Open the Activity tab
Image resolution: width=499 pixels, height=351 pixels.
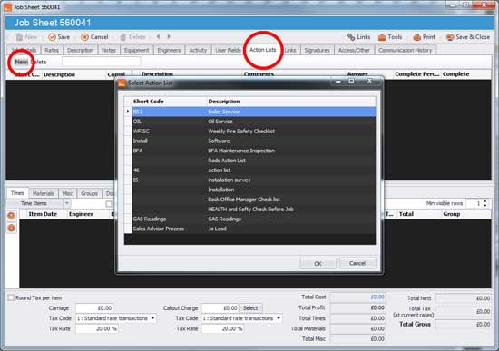click(198, 50)
